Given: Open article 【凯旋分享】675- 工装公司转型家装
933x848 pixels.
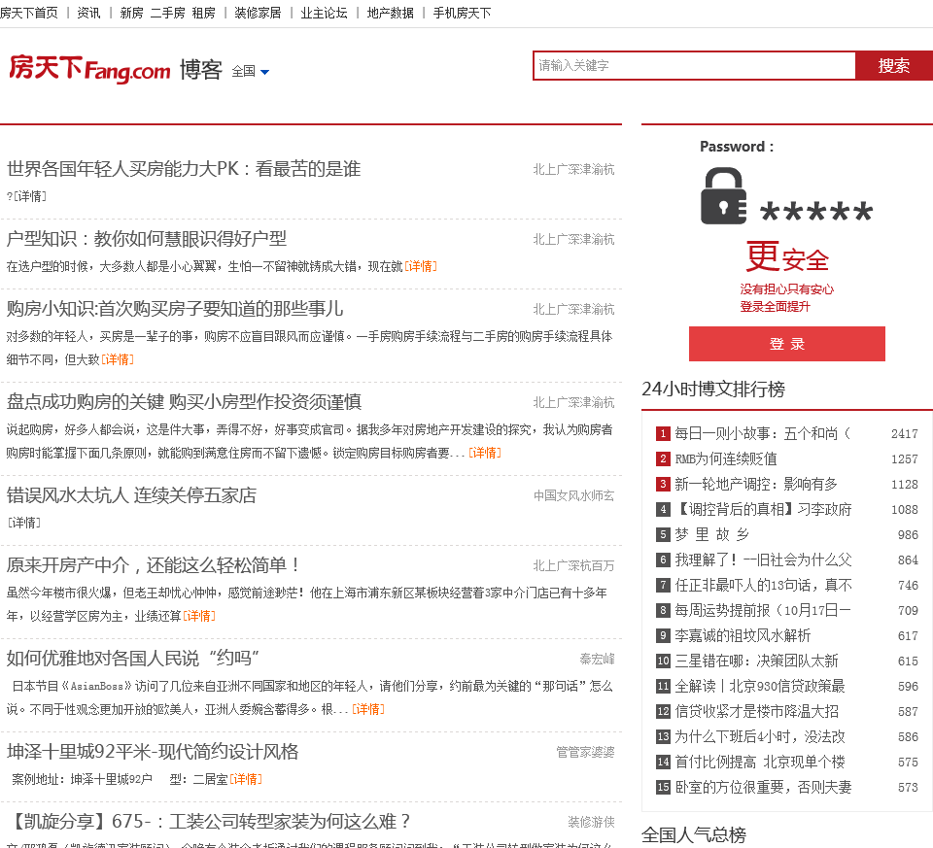Looking at the screenshot, I should click(209, 821).
